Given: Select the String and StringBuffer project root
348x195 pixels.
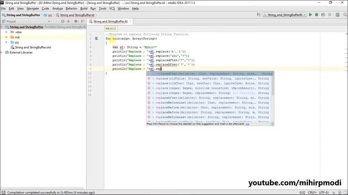Looking at the screenshot, I should [x=27, y=27].
